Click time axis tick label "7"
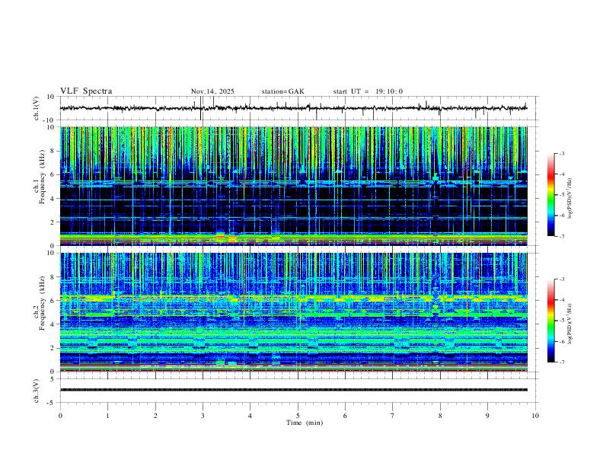Screen dimensions: 603x466 (x=393, y=416)
